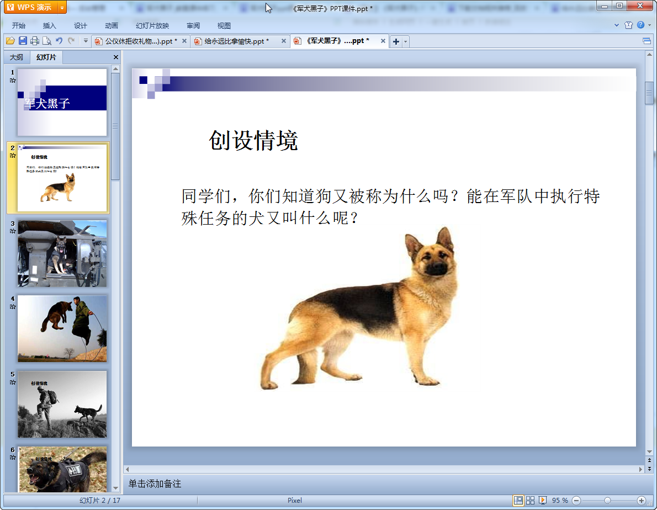Screen dimensions: 657x510
Task: Open the WPS 演示 application menu dropdown arrow
Action: [62, 7]
